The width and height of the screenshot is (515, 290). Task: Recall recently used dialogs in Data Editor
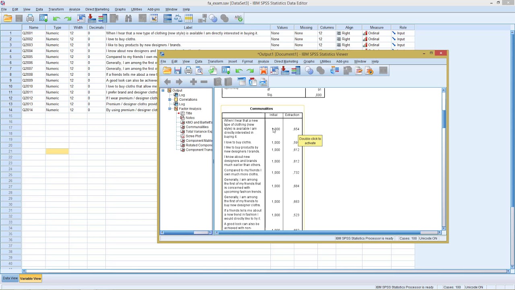pos(43,18)
